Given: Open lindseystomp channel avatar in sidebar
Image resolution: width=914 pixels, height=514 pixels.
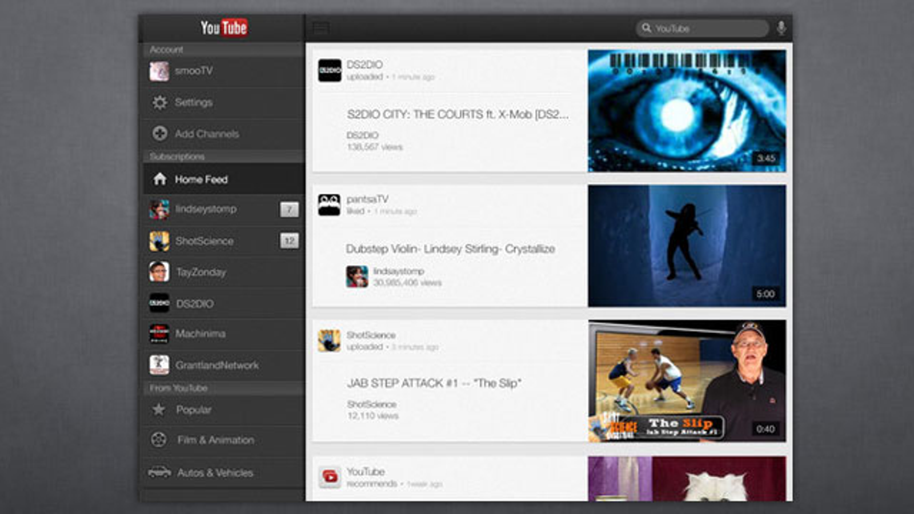Looking at the screenshot, I should [159, 210].
